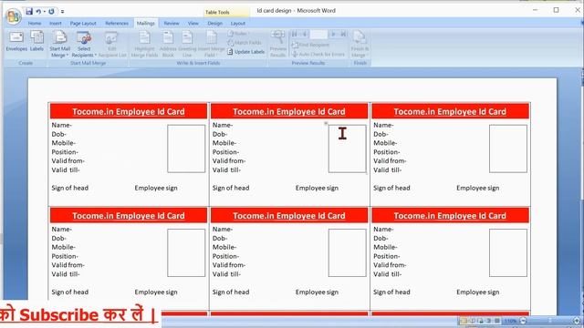Viewport: 584px width, 328px height.
Task: Open Select Recipients dropdown
Action: (84, 45)
